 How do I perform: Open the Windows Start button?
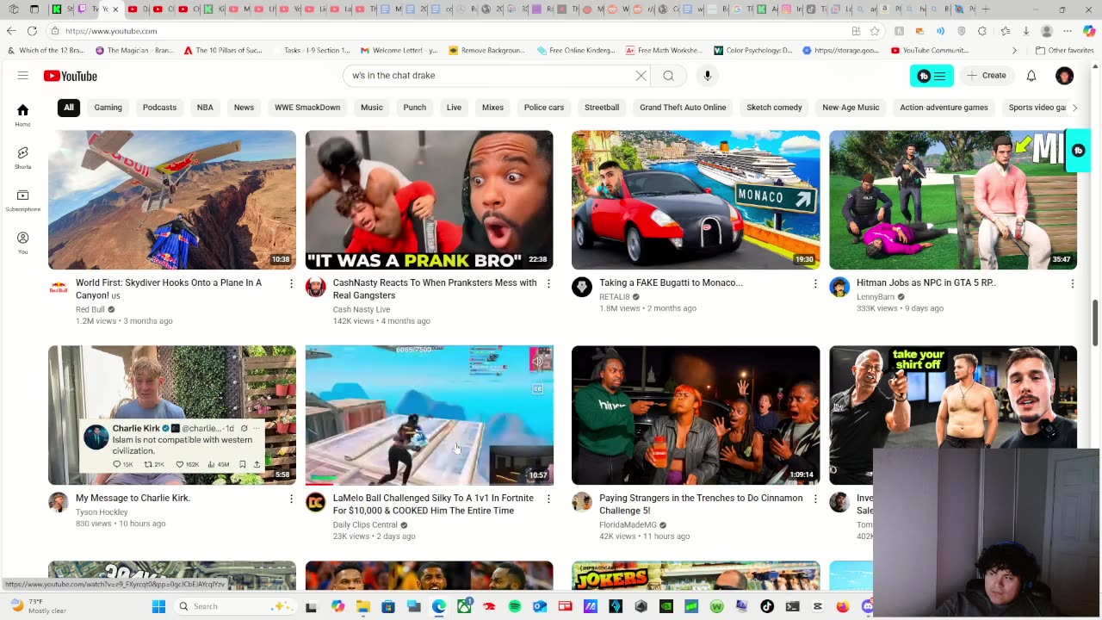click(158, 606)
